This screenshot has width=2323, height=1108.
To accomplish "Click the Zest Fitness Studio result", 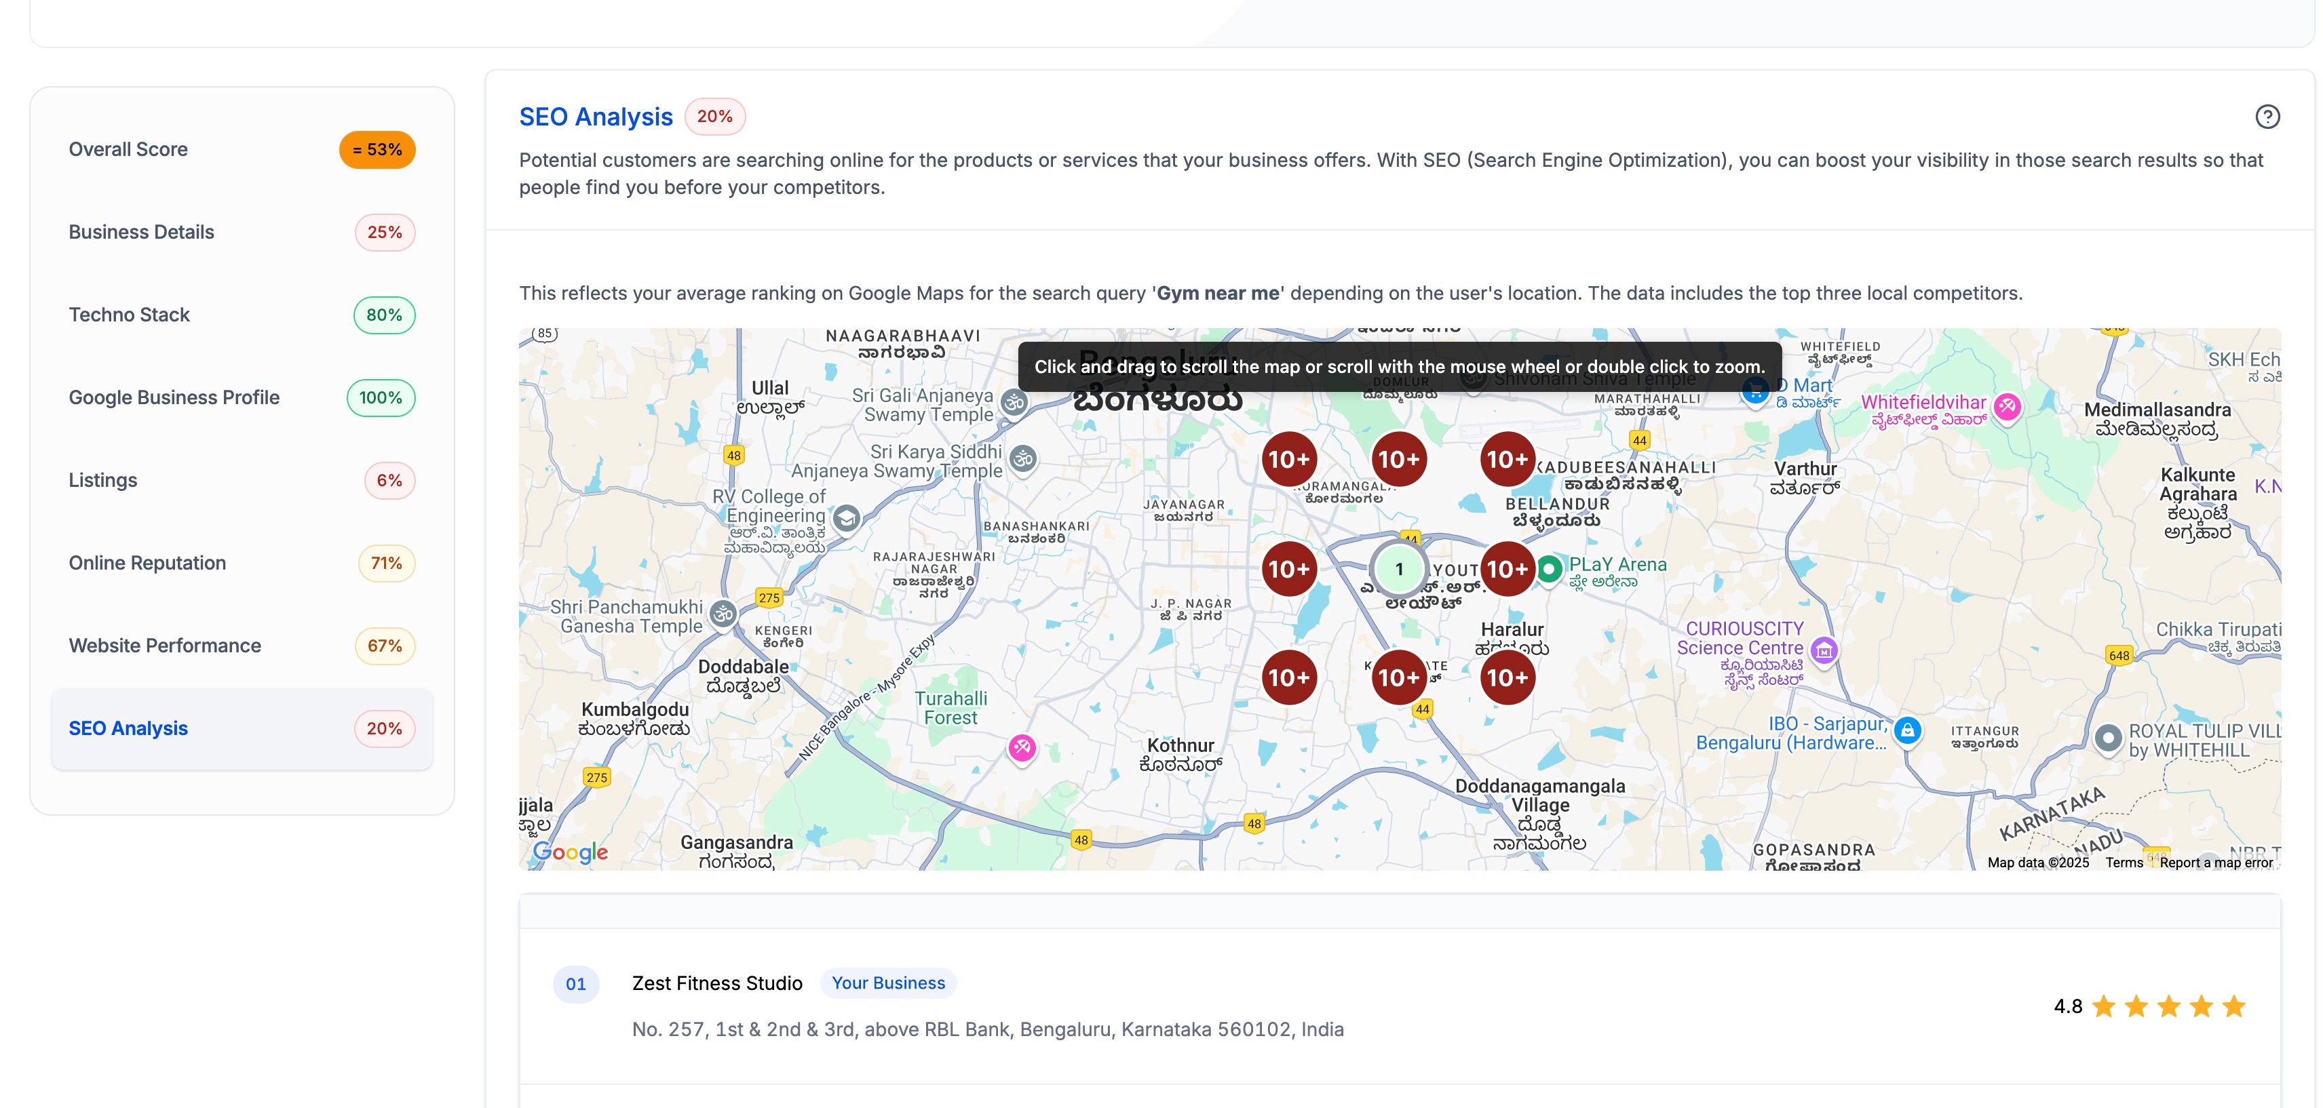I will point(717,984).
